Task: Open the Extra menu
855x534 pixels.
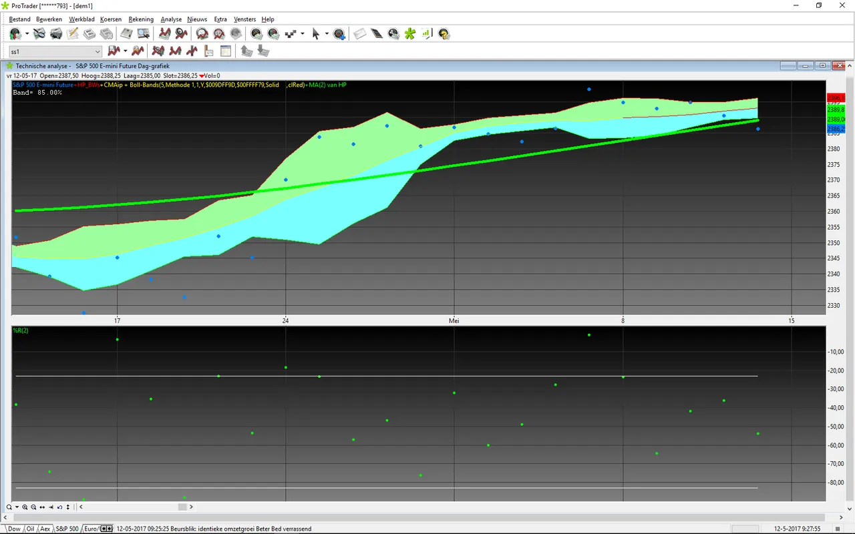Action: 220,19
